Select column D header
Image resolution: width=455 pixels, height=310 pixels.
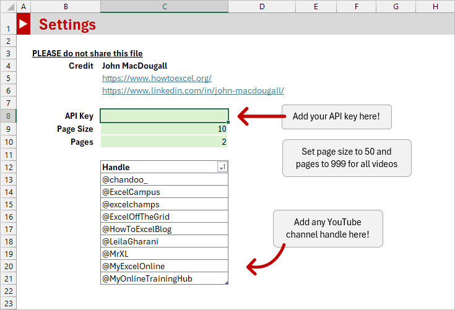(x=262, y=6)
